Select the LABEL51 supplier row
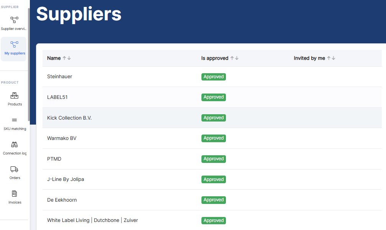 point(212,97)
